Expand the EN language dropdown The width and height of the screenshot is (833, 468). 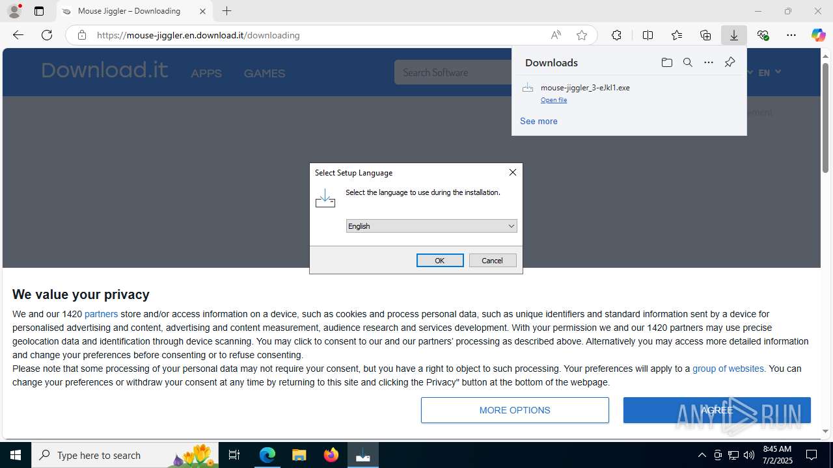point(769,72)
